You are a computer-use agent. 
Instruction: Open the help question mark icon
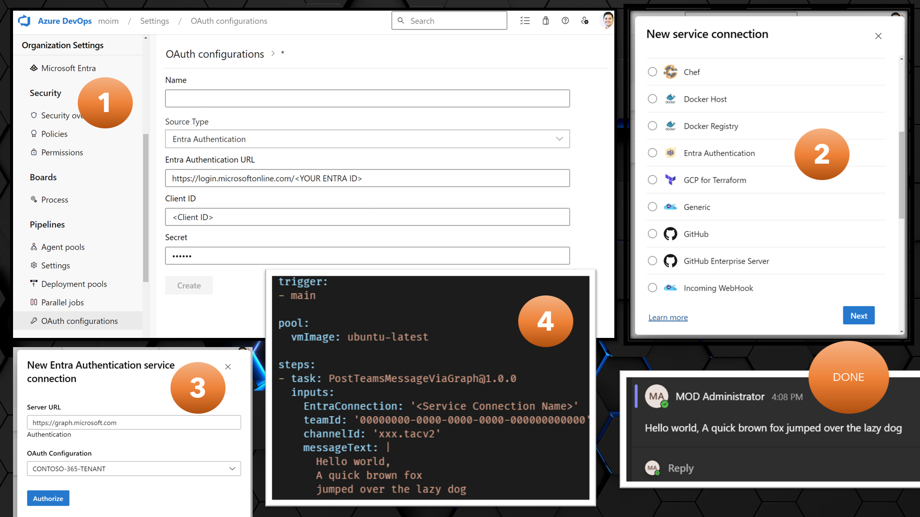[x=565, y=21]
